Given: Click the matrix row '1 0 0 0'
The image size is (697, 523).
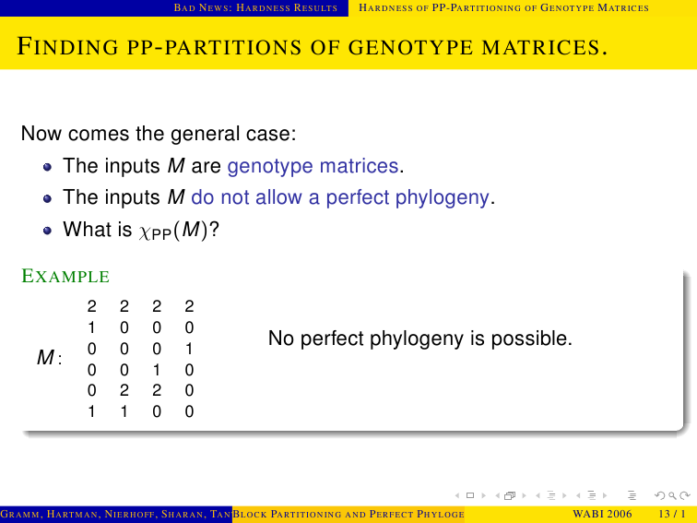Looking at the screenshot, I should point(140,327).
